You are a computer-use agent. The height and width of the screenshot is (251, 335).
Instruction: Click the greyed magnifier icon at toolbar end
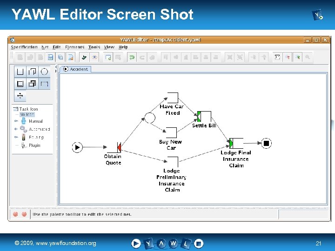point(308,57)
